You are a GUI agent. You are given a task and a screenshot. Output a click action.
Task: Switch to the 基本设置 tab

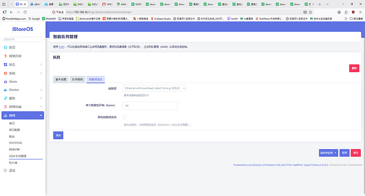pos(61,80)
